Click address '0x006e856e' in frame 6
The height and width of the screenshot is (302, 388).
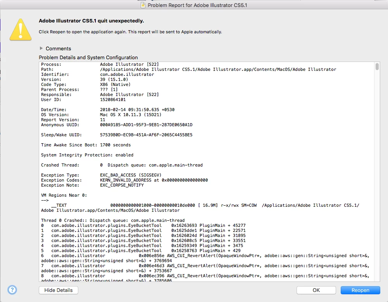pos(152,256)
